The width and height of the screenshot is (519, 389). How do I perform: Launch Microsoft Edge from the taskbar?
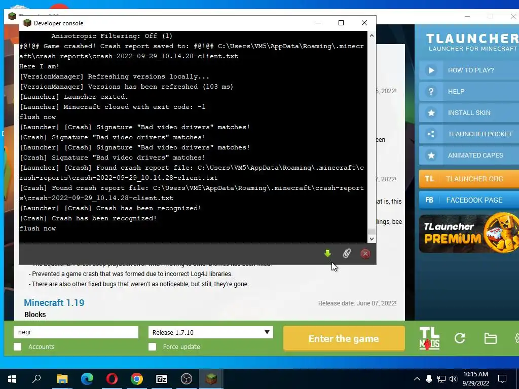(x=87, y=379)
